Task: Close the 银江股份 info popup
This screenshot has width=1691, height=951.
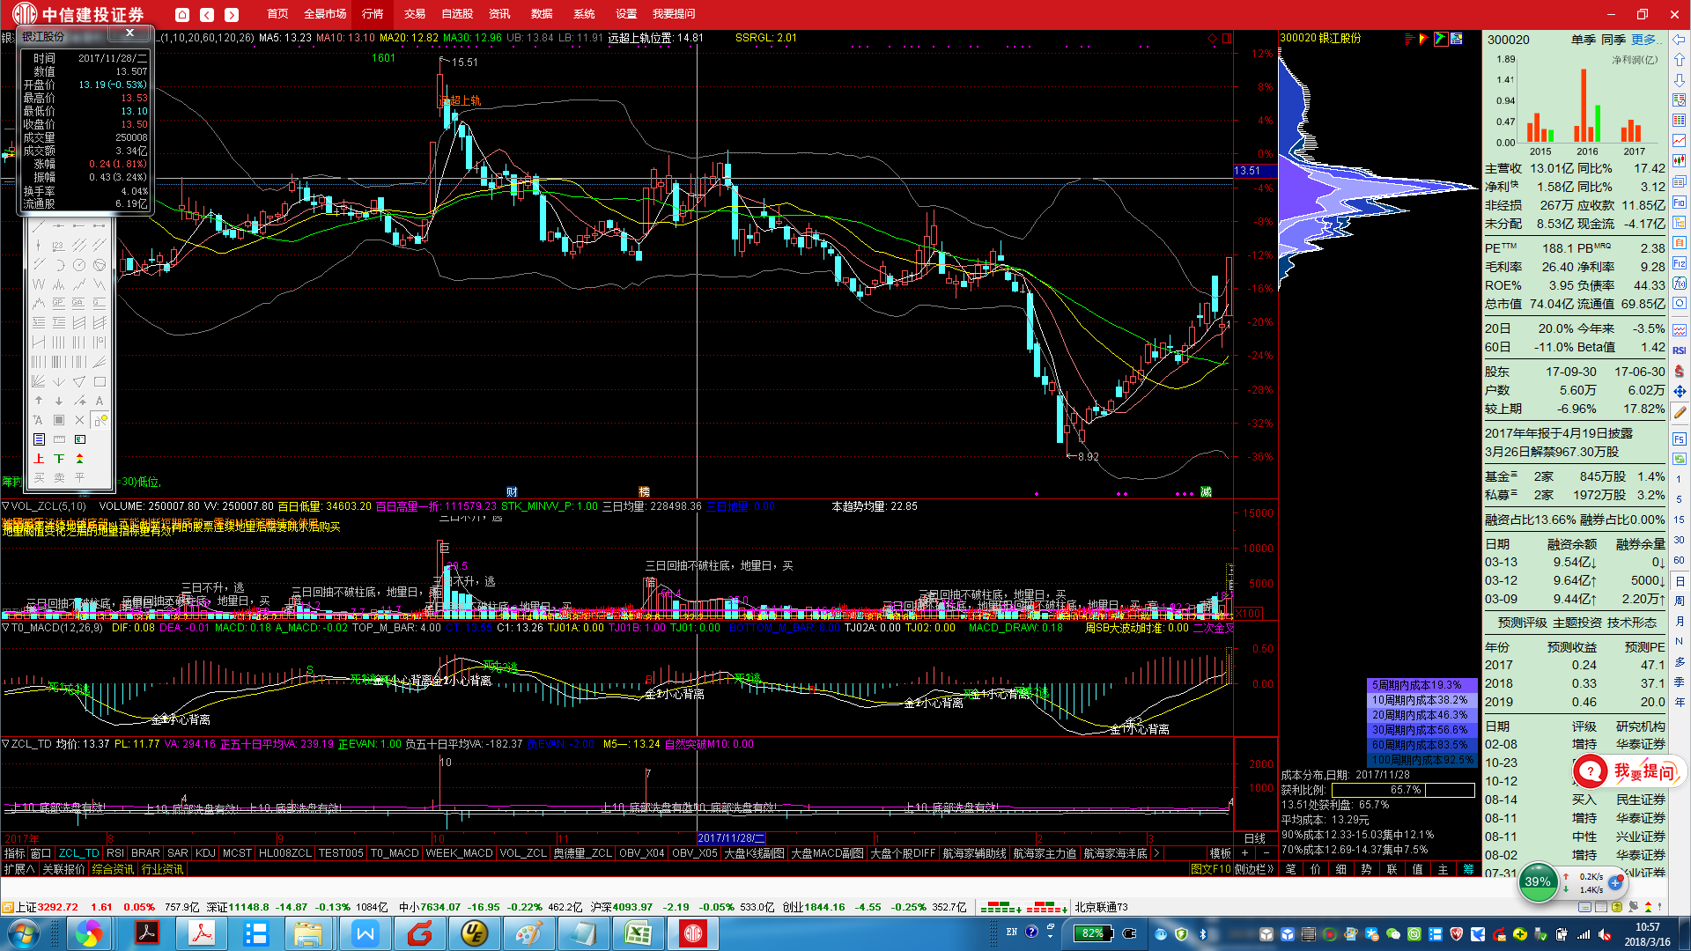Action: [x=129, y=33]
